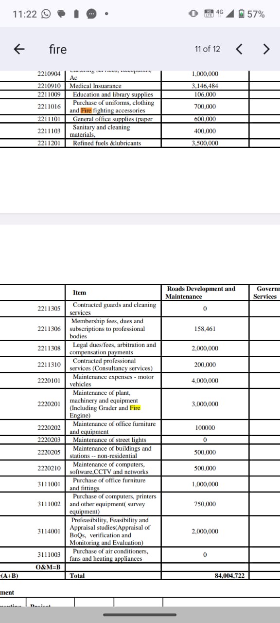Tap the 'Total' row label

77,576
